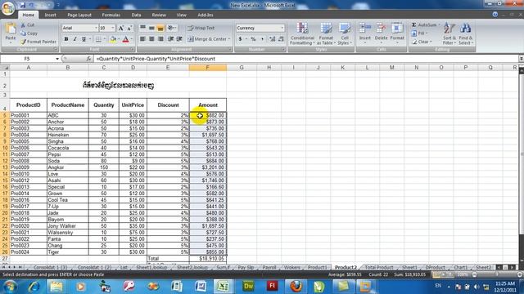Toggle Underline formatting
Viewport: 524px width, 294px height.
click(x=84, y=39)
